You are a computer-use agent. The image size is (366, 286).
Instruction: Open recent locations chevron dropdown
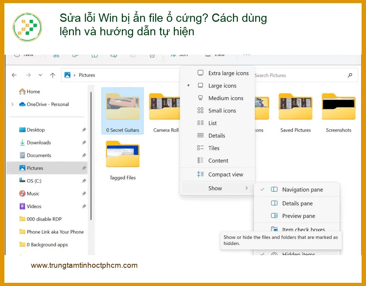[40, 75]
